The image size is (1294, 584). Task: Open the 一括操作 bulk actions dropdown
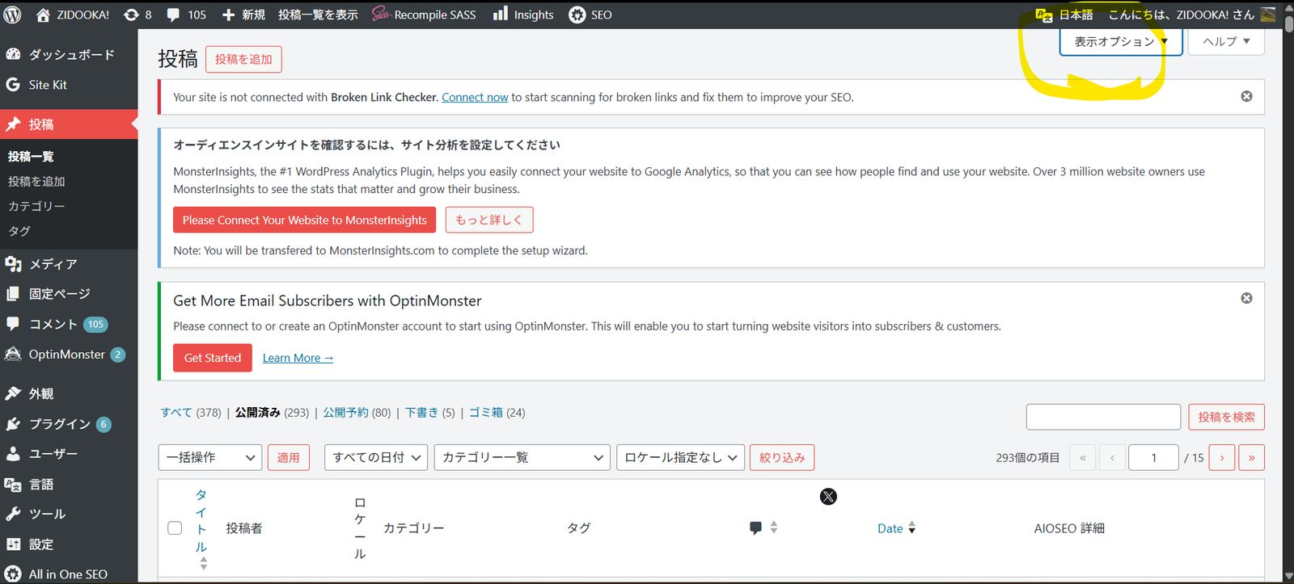click(210, 457)
